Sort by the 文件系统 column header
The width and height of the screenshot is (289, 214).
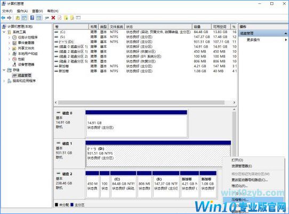(116, 27)
